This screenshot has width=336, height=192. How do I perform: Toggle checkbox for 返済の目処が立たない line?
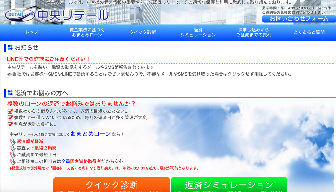coord(10,111)
